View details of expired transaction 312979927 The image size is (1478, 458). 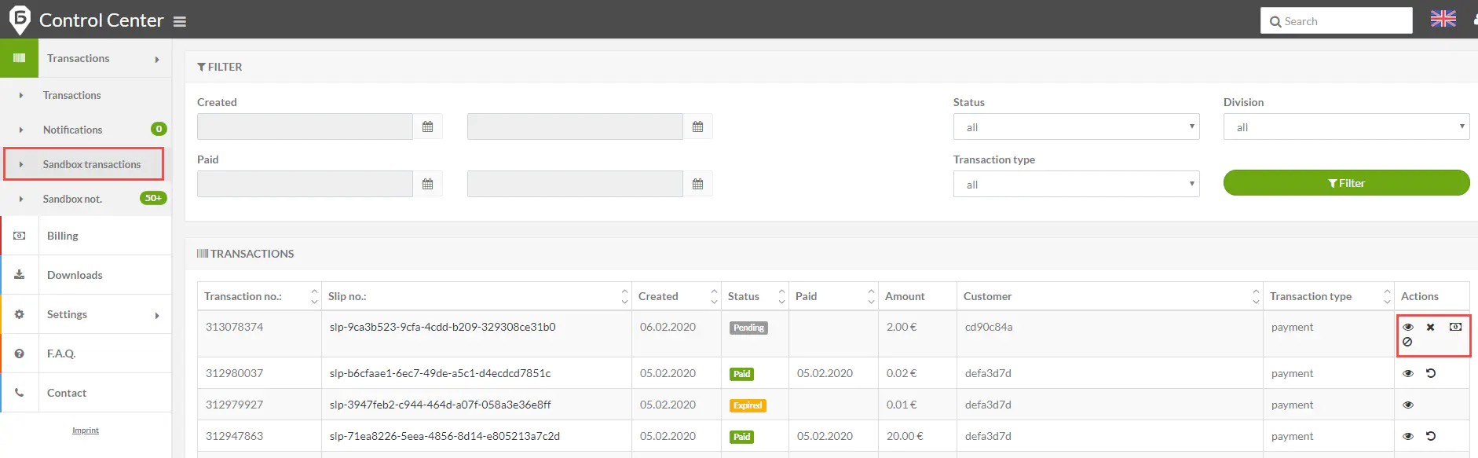[1408, 405]
